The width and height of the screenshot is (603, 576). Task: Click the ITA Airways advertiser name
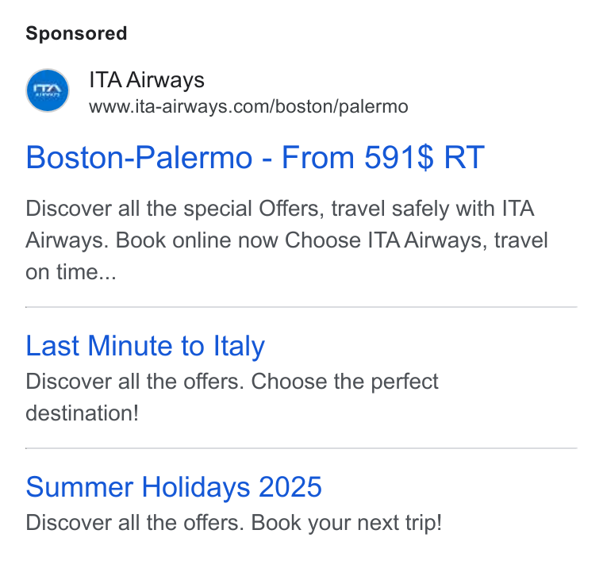(x=147, y=80)
